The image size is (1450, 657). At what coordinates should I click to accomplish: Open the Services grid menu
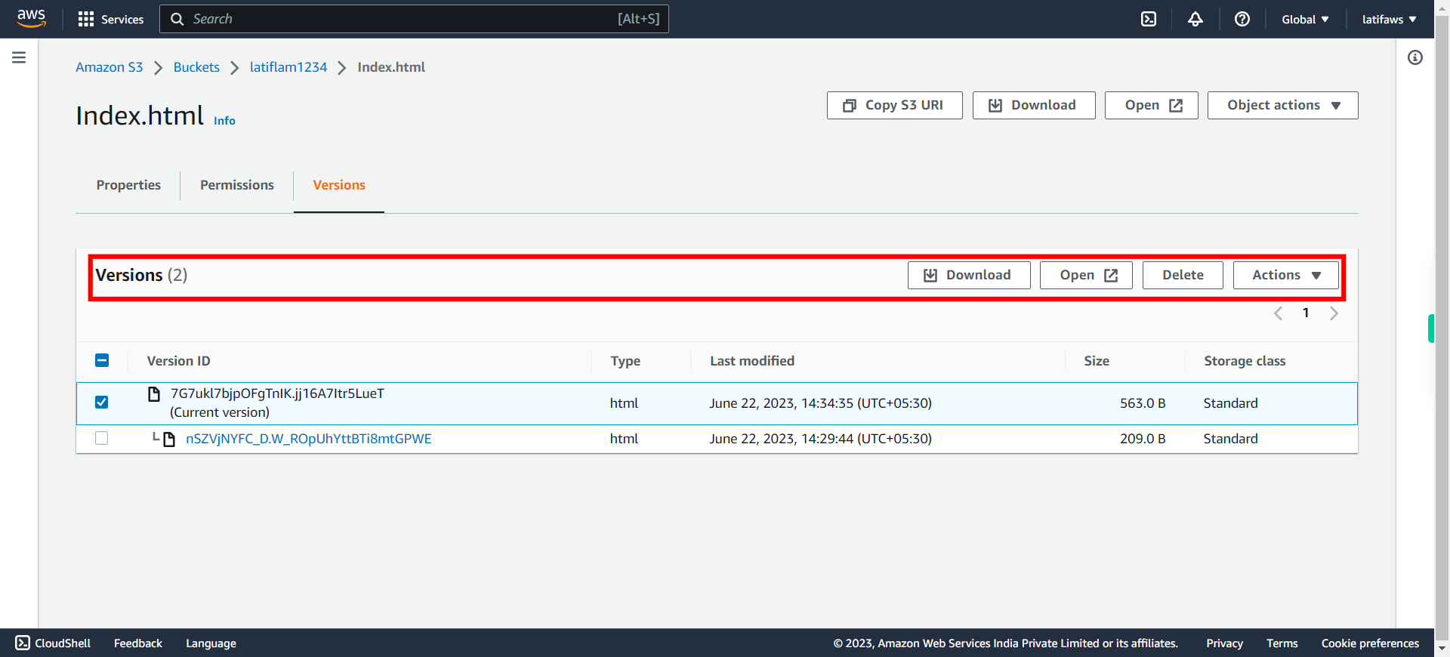[110, 19]
